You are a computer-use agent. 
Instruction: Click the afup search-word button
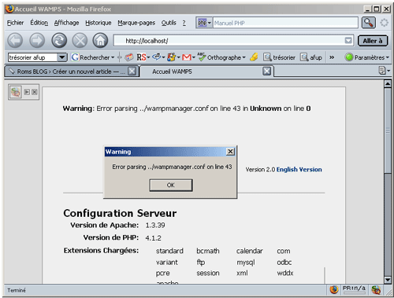(x=311, y=57)
